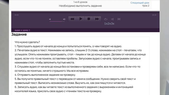169x95 pixels.
Task: Set playback speed to 2x
Action: pos(109,23)
